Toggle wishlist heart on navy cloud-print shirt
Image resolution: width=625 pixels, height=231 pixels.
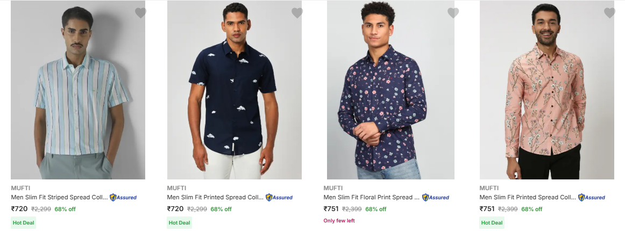pyautogui.click(x=297, y=13)
